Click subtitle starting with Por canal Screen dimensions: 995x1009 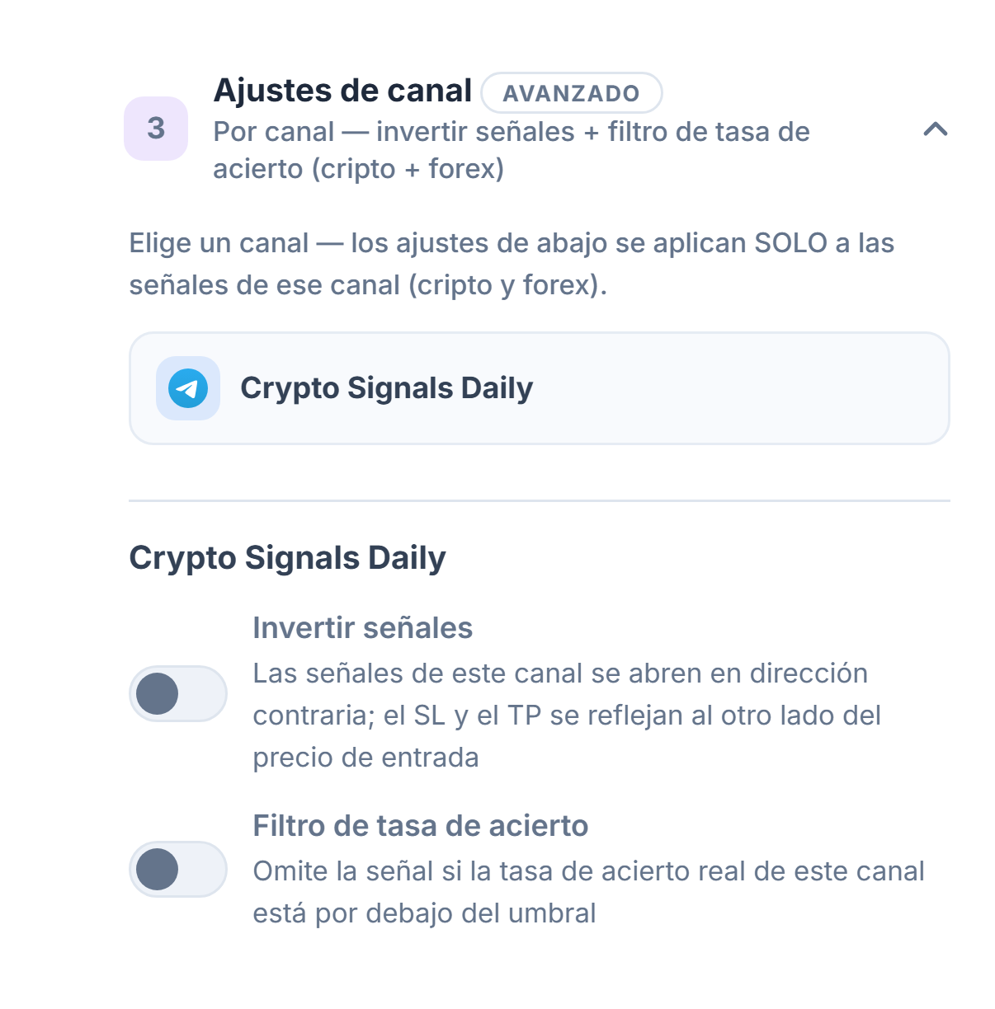(512, 150)
